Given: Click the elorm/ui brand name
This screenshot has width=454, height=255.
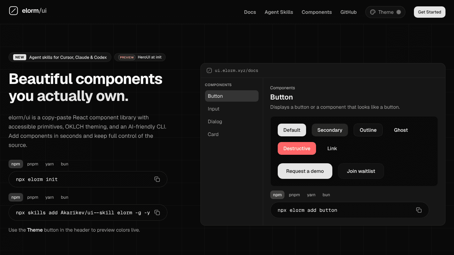Looking at the screenshot, I should point(34,11).
